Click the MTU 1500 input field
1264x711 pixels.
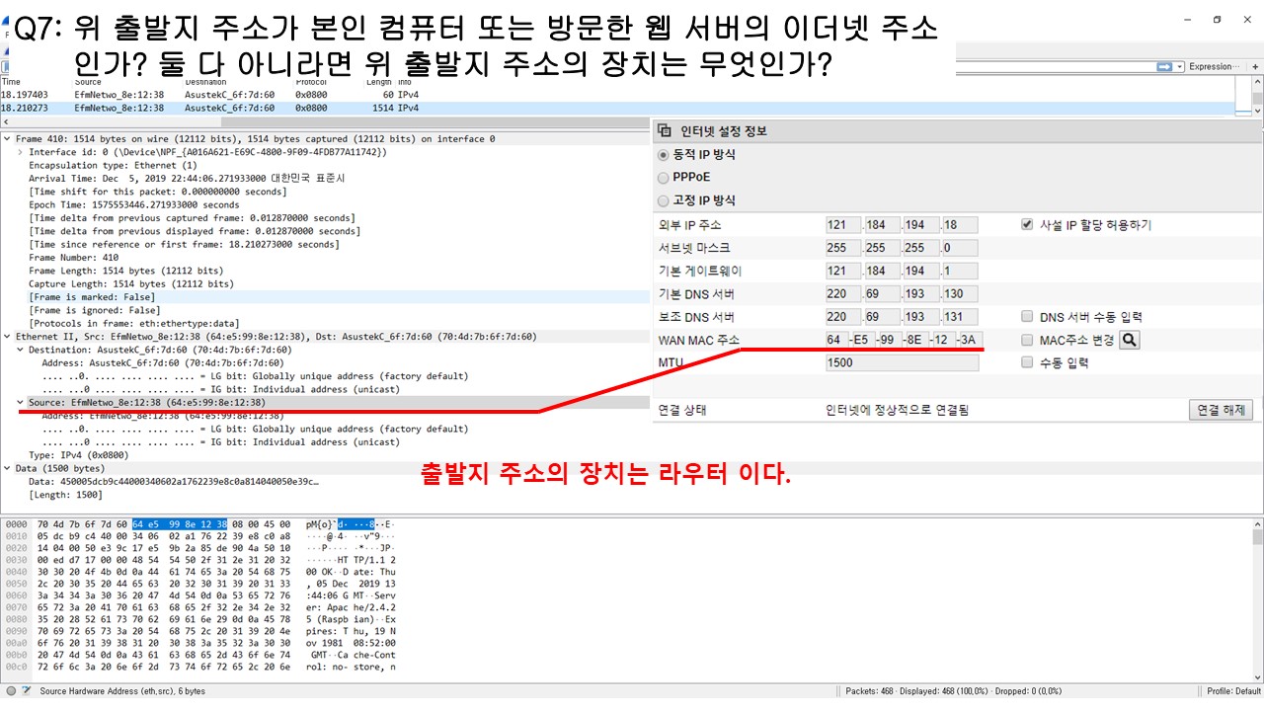903,362
